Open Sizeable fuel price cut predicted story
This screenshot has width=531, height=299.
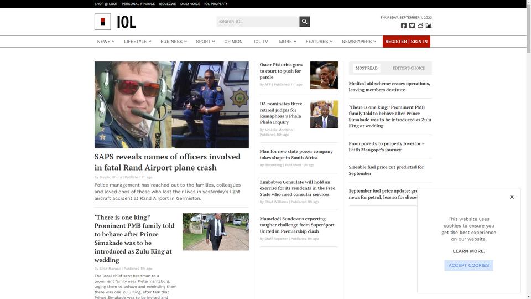pos(386,170)
